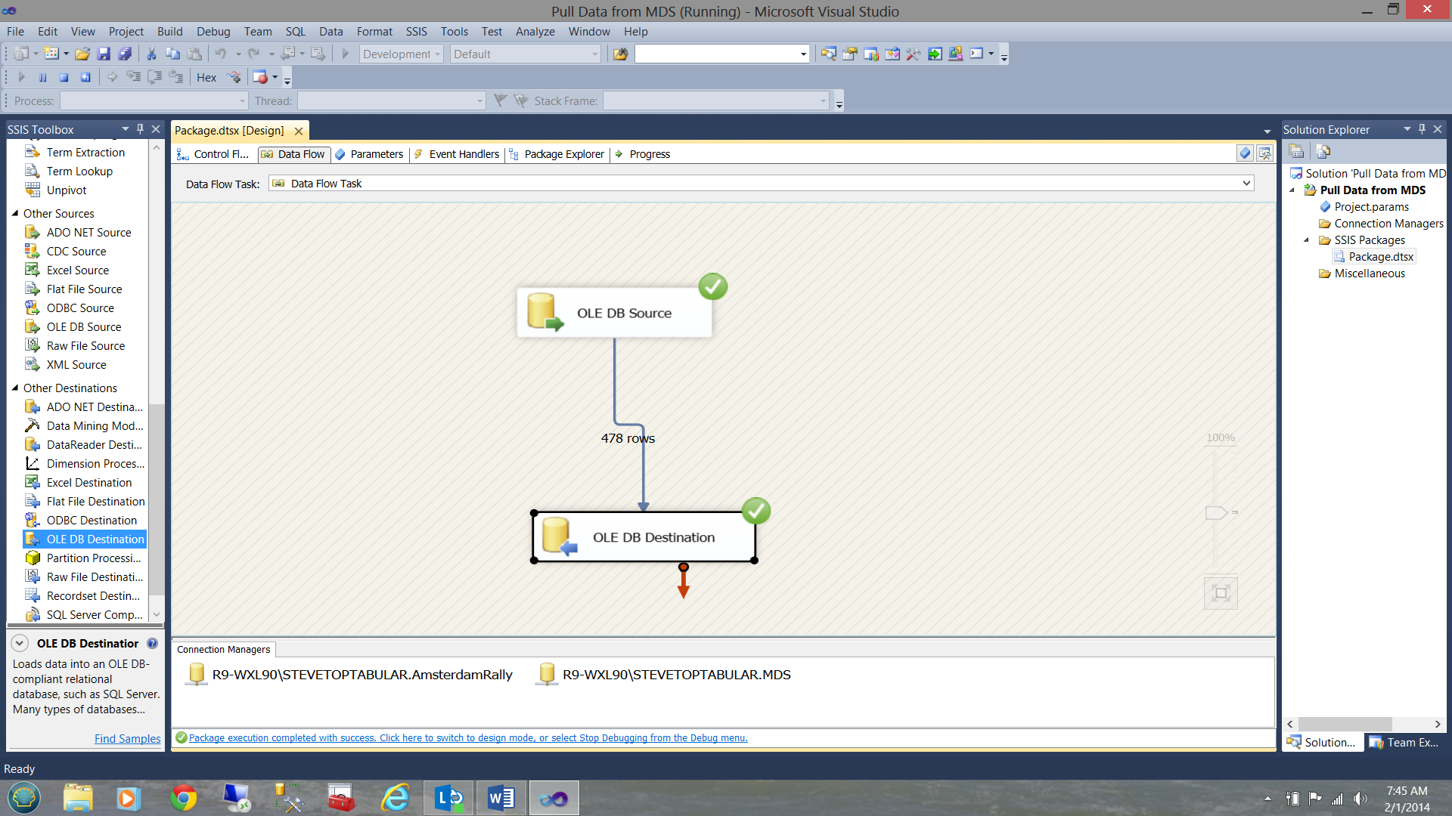Toggle auto-hide pin on Solution Explorer
Screen dimensions: 1452x816
1422,129
